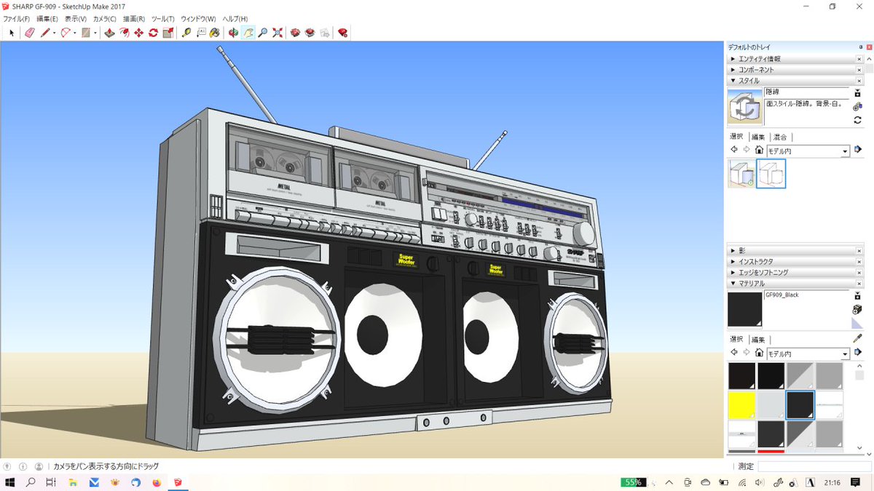This screenshot has width=874, height=491.
Task: Open Rectangle tool dropdown arrow
Action: (x=95, y=33)
